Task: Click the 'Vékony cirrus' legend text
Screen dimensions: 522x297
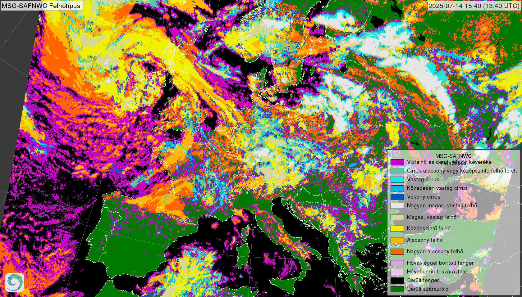Action: click(x=424, y=197)
